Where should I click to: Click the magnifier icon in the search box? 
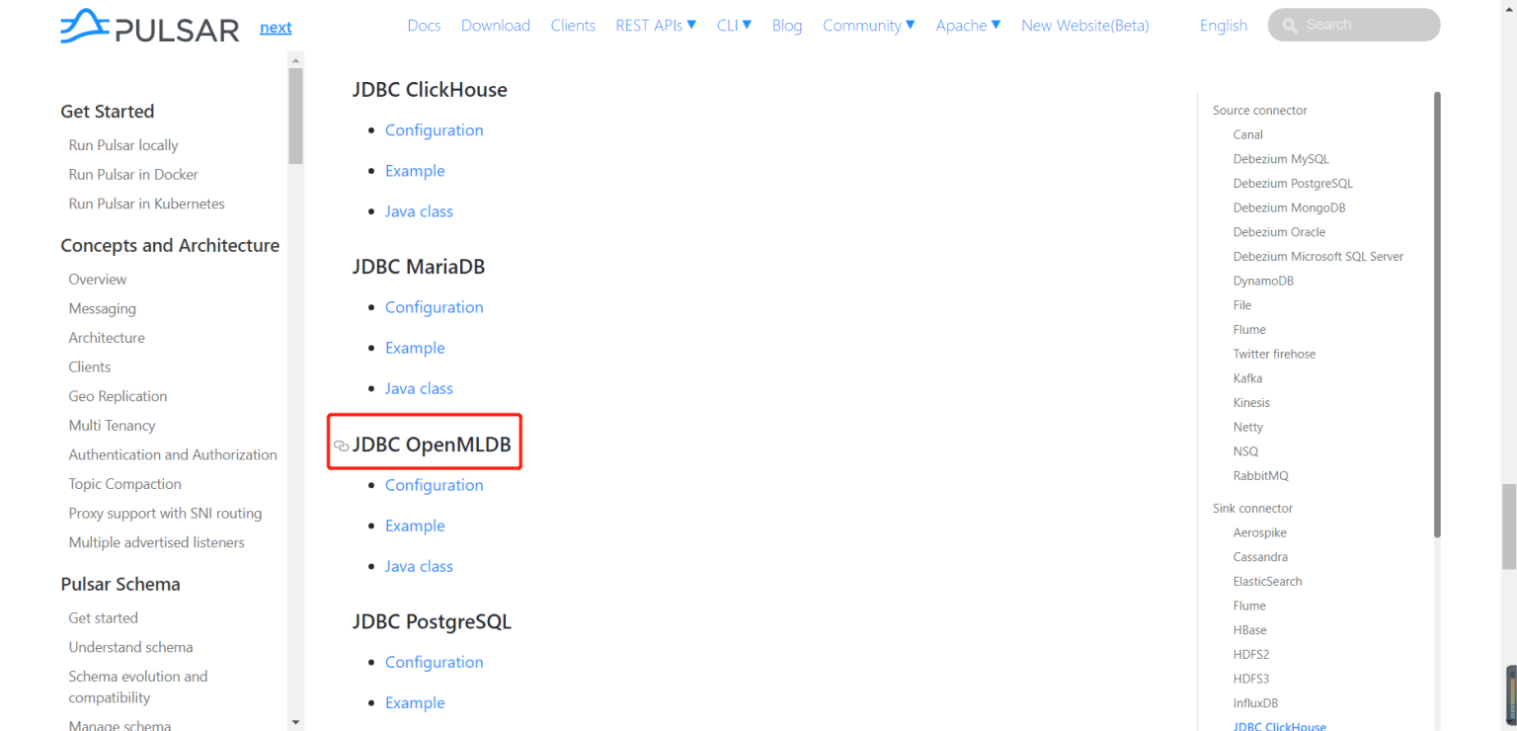pyautogui.click(x=1289, y=25)
